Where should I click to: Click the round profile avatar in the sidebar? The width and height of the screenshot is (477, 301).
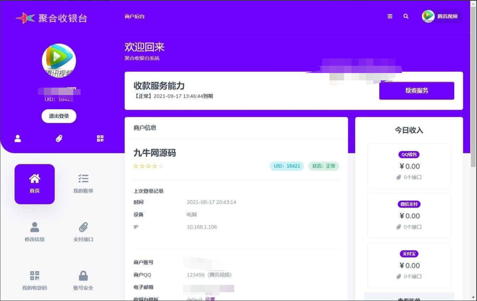pyautogui.click(x=59, y=60)
